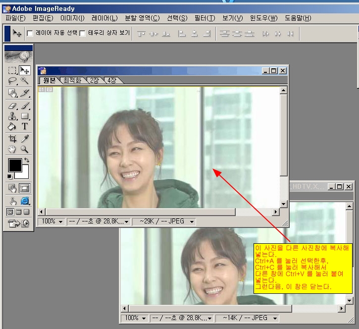This screenshot has height=329, width=359.
Task: Enable 레이어 자동 선택 checkbox
Action: (30, 34)
